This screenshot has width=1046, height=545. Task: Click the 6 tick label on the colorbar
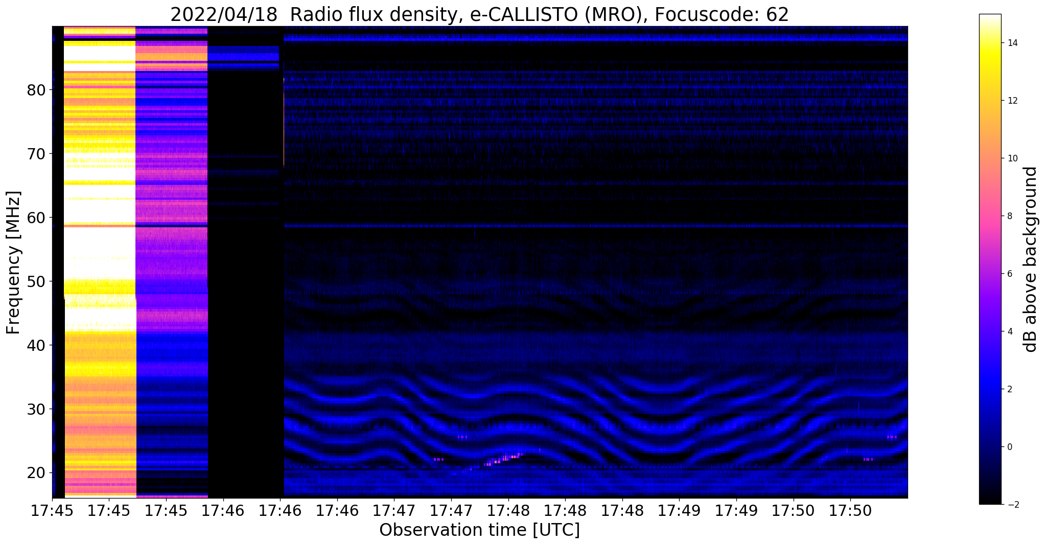[1009, 274]
